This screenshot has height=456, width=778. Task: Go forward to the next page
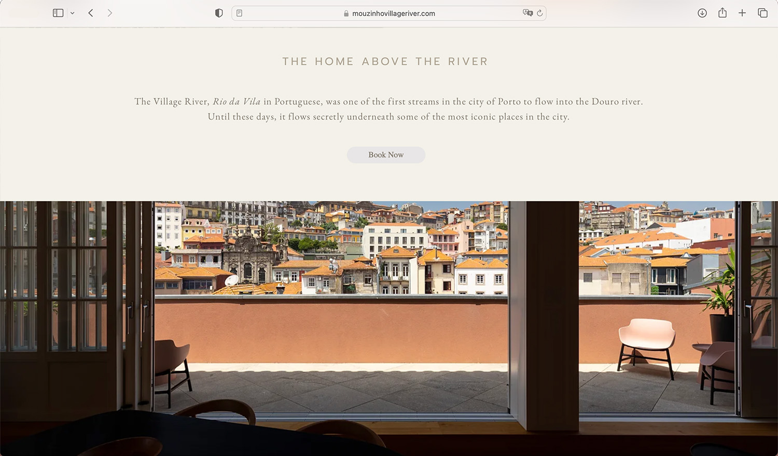[109, 13]
